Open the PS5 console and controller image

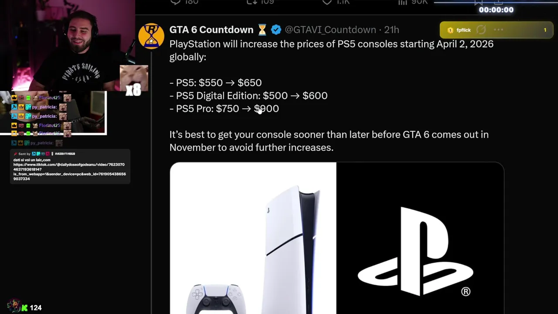[x=253, y=238]
